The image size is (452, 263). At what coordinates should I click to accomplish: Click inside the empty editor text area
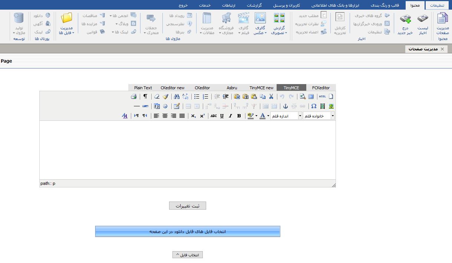point(188,150)
